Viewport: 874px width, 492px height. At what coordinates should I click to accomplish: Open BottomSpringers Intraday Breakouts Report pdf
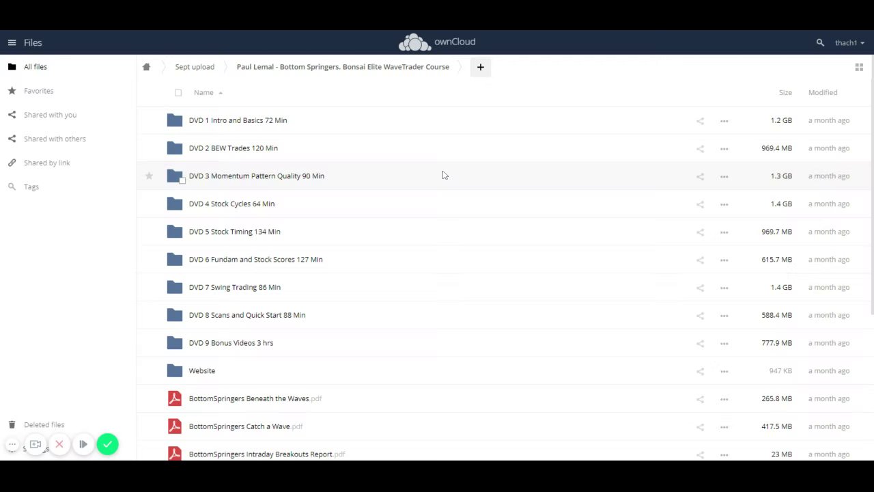(x=267, y=454)
